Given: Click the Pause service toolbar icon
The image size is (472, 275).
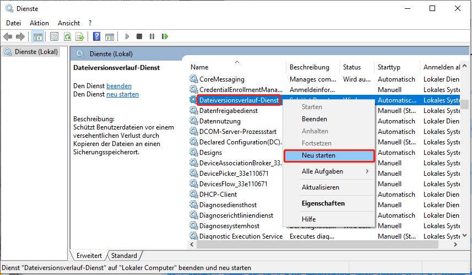Looking at the screenshot, I should click(151, 36).
